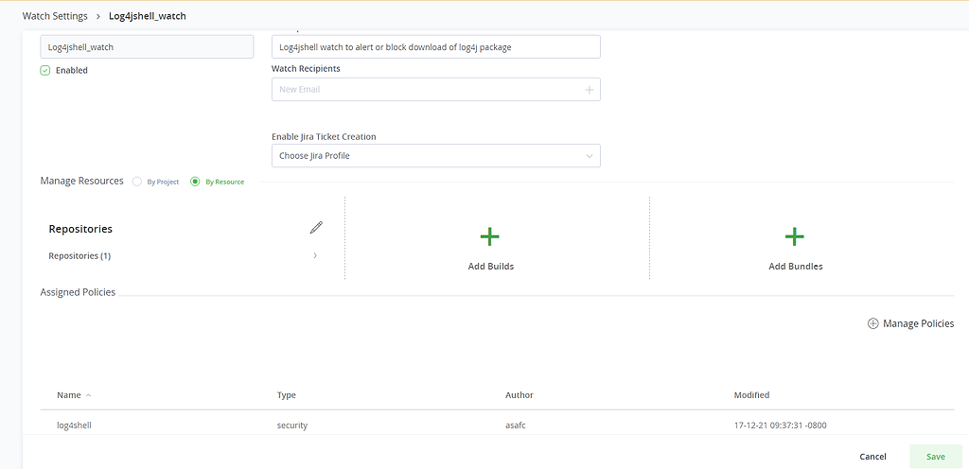Click the sort arrow next to Name column
The height and width of the screenshot is (469, 969).
click(x=88, y=395)
